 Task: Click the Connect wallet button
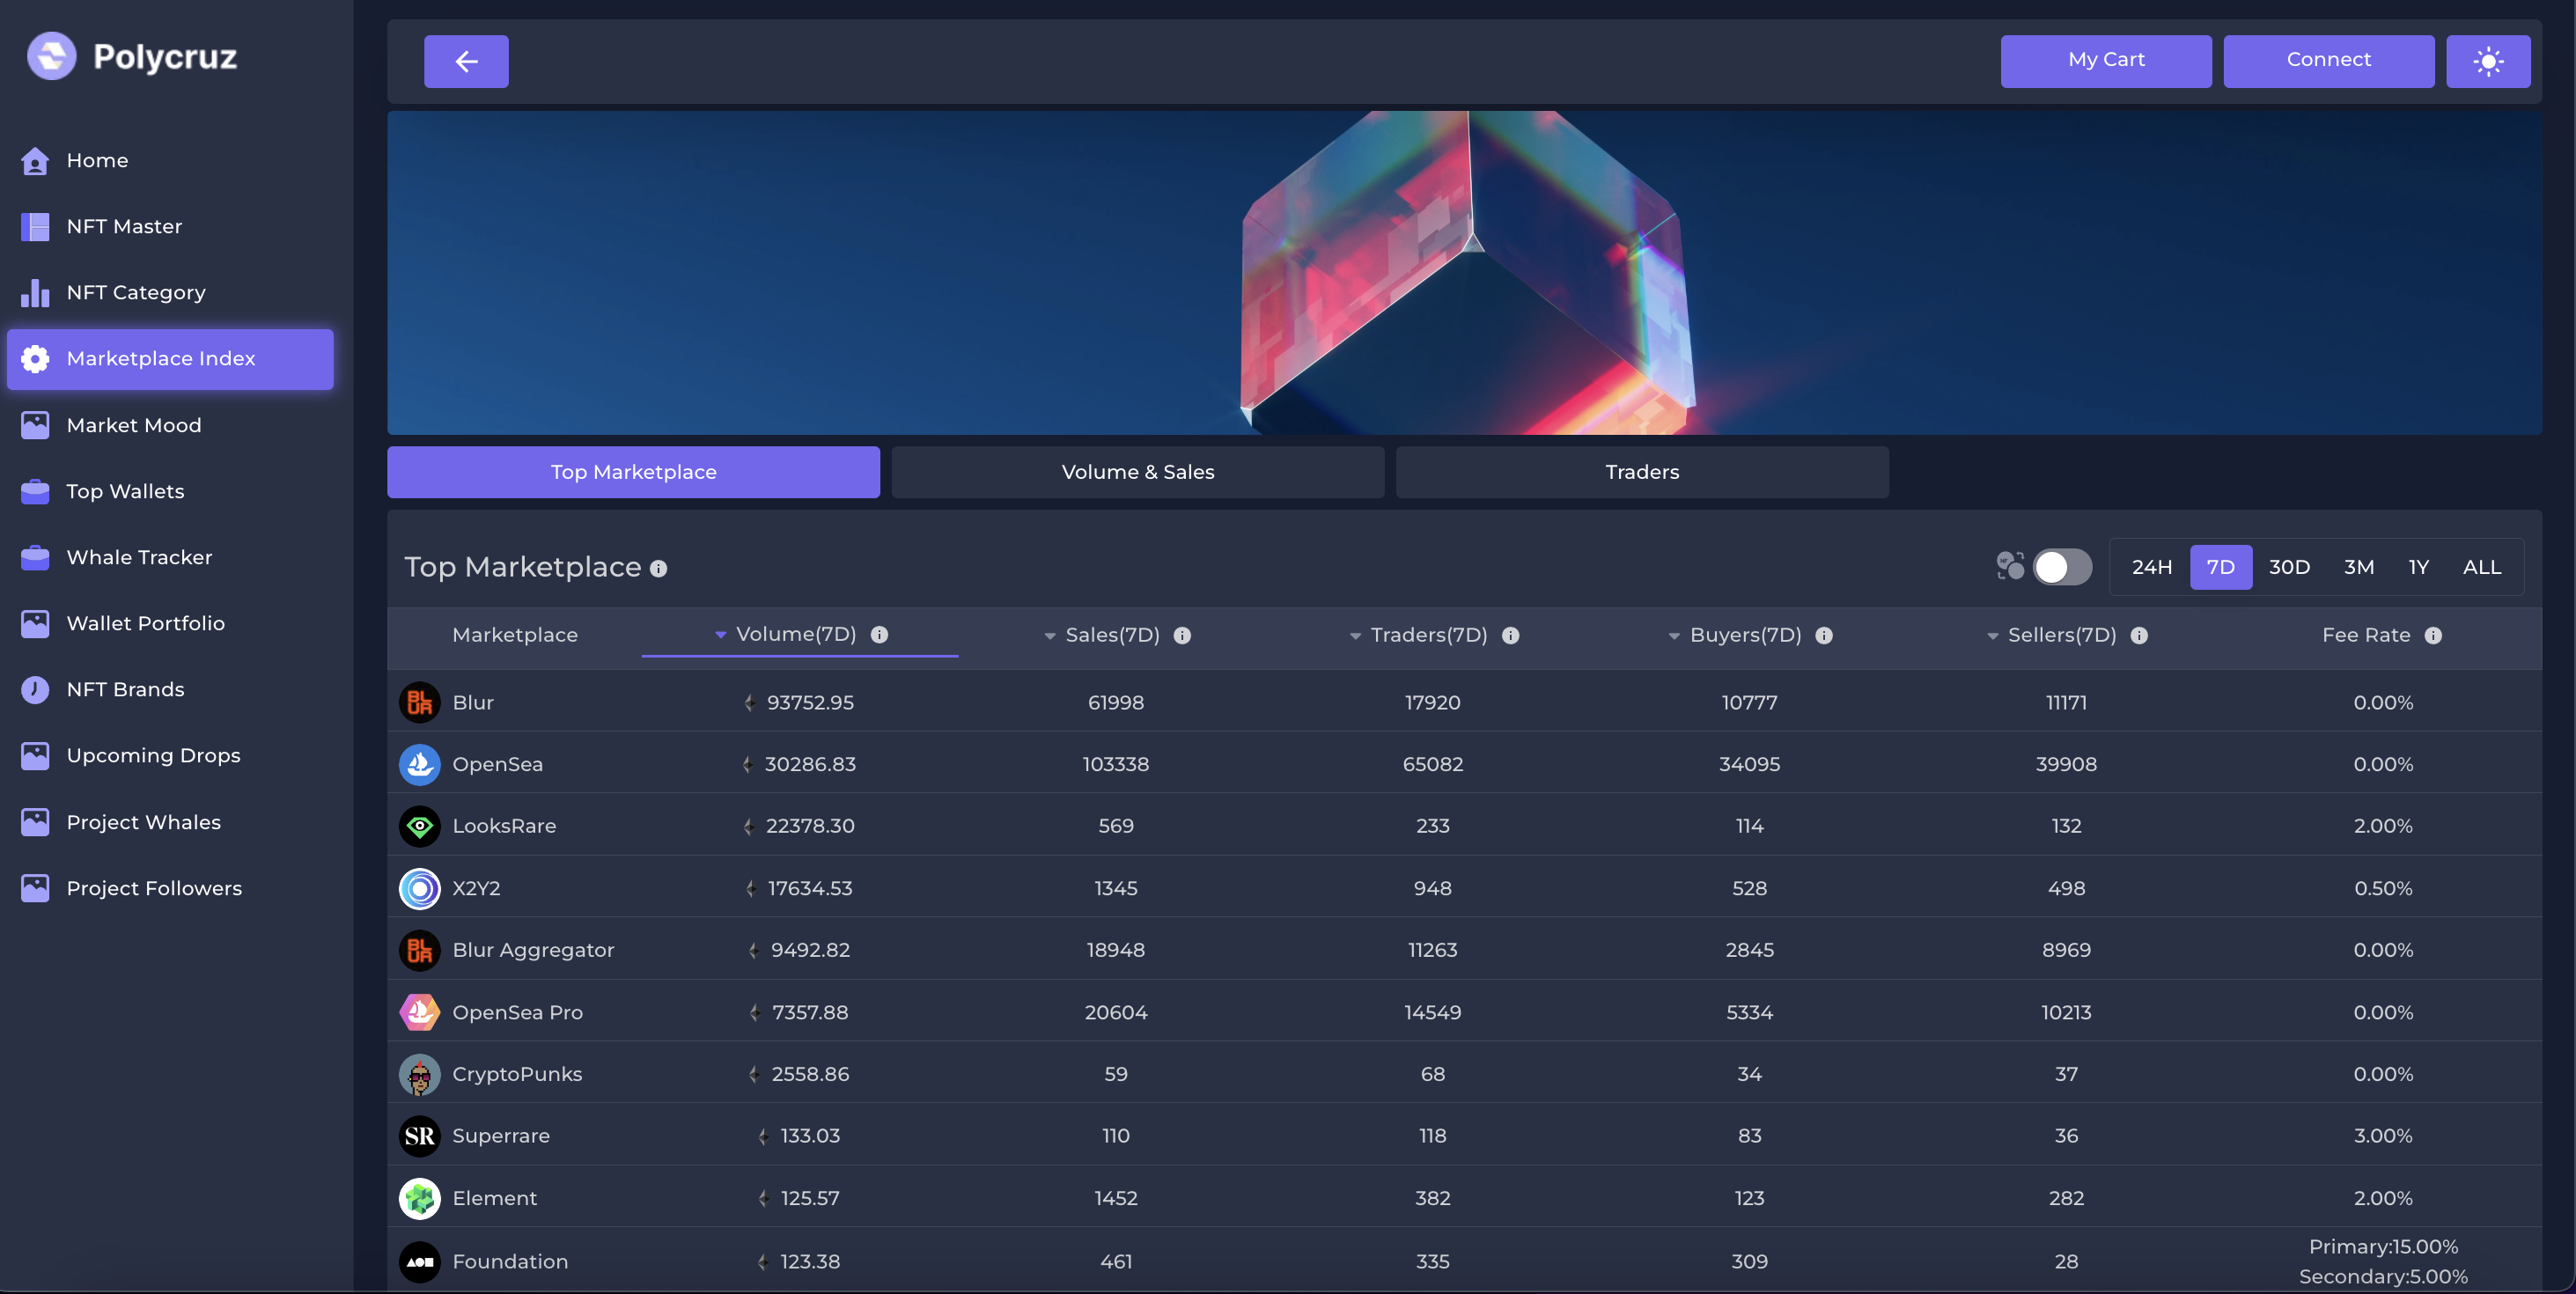2328,61
